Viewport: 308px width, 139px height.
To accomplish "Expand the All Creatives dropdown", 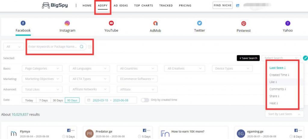I will [x=185, y=68].
